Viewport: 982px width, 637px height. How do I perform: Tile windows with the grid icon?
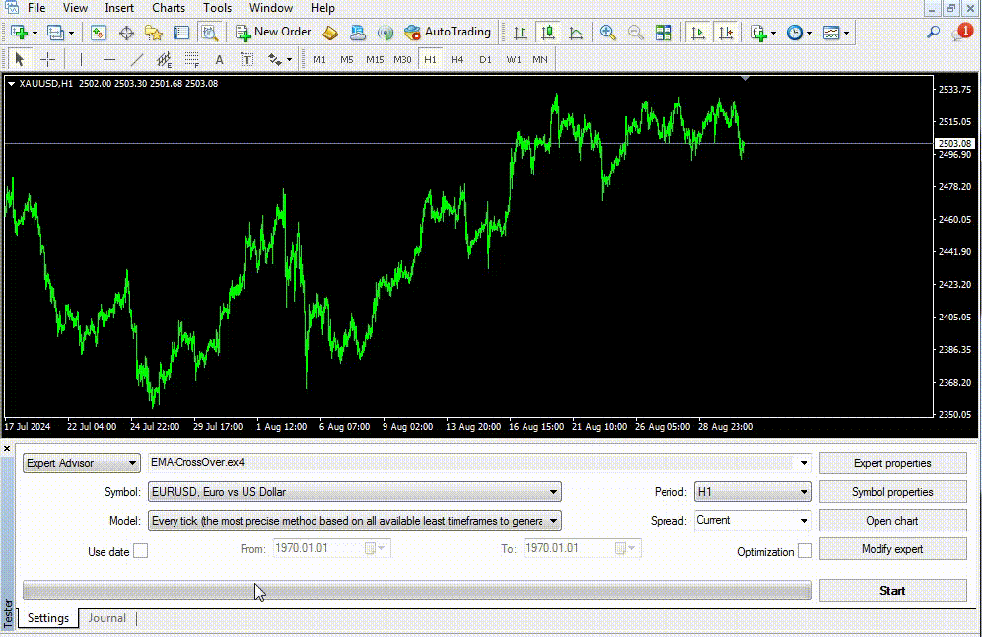click(664, 33)
